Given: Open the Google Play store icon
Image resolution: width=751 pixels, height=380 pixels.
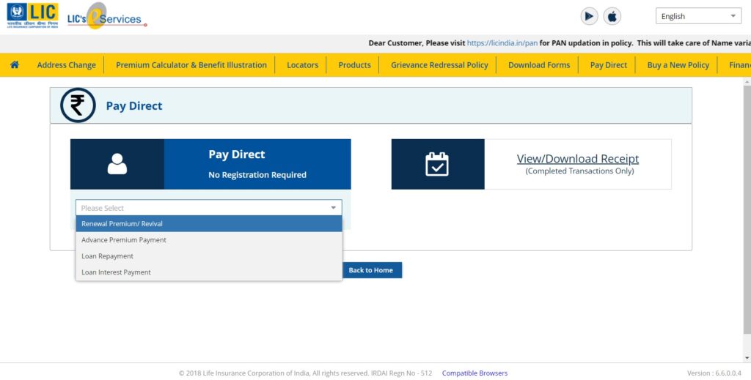Looking at the screenshot, I should click(589, 16).
